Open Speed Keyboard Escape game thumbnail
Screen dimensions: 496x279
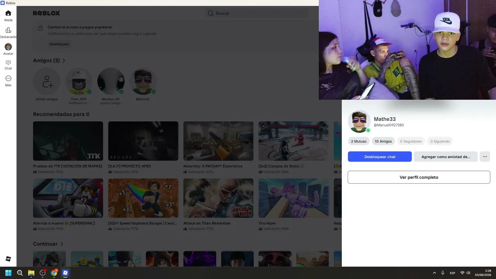[x=143, y=198]
